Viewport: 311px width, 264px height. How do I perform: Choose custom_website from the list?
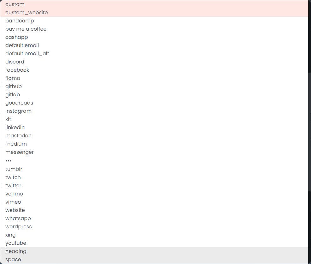click(154, 13)
